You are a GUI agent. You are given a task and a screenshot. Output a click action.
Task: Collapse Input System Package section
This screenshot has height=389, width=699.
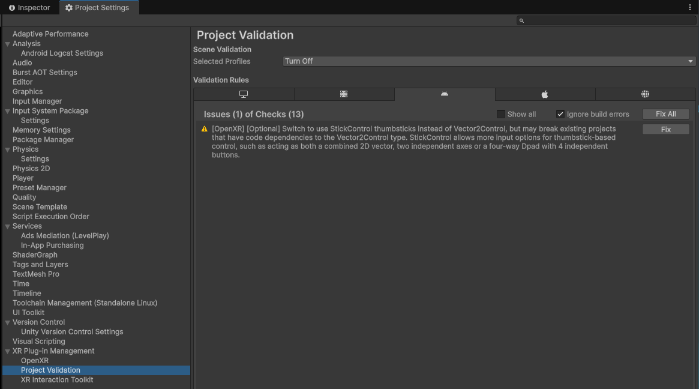(7, 111)
